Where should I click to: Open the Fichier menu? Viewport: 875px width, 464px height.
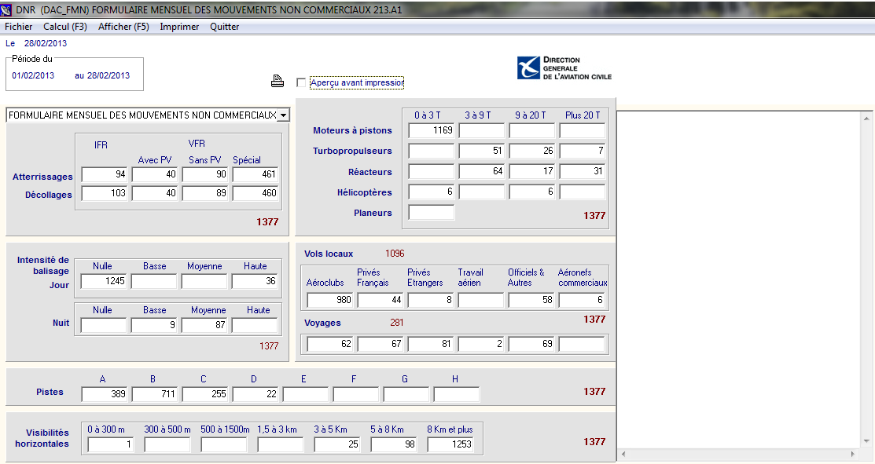coord(19,27)
